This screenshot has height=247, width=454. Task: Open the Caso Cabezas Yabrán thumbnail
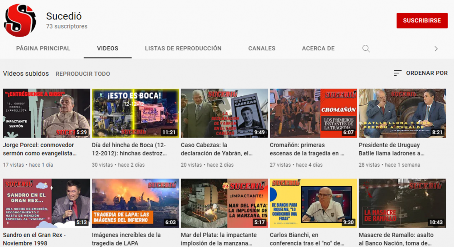tap(224, 113)
